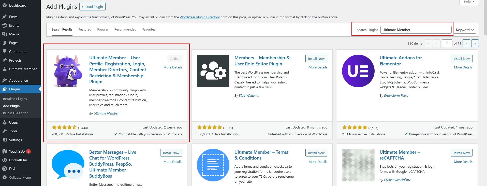487x186 pixels.
Task: View More Details for Ultimate Member
Action: [173, 67]
